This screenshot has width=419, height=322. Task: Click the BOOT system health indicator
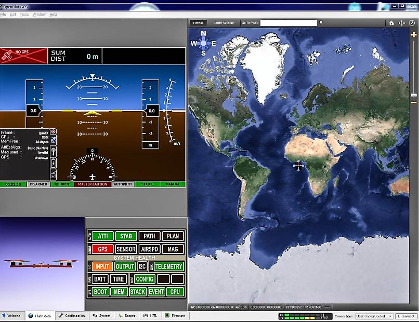click(100, 292)
